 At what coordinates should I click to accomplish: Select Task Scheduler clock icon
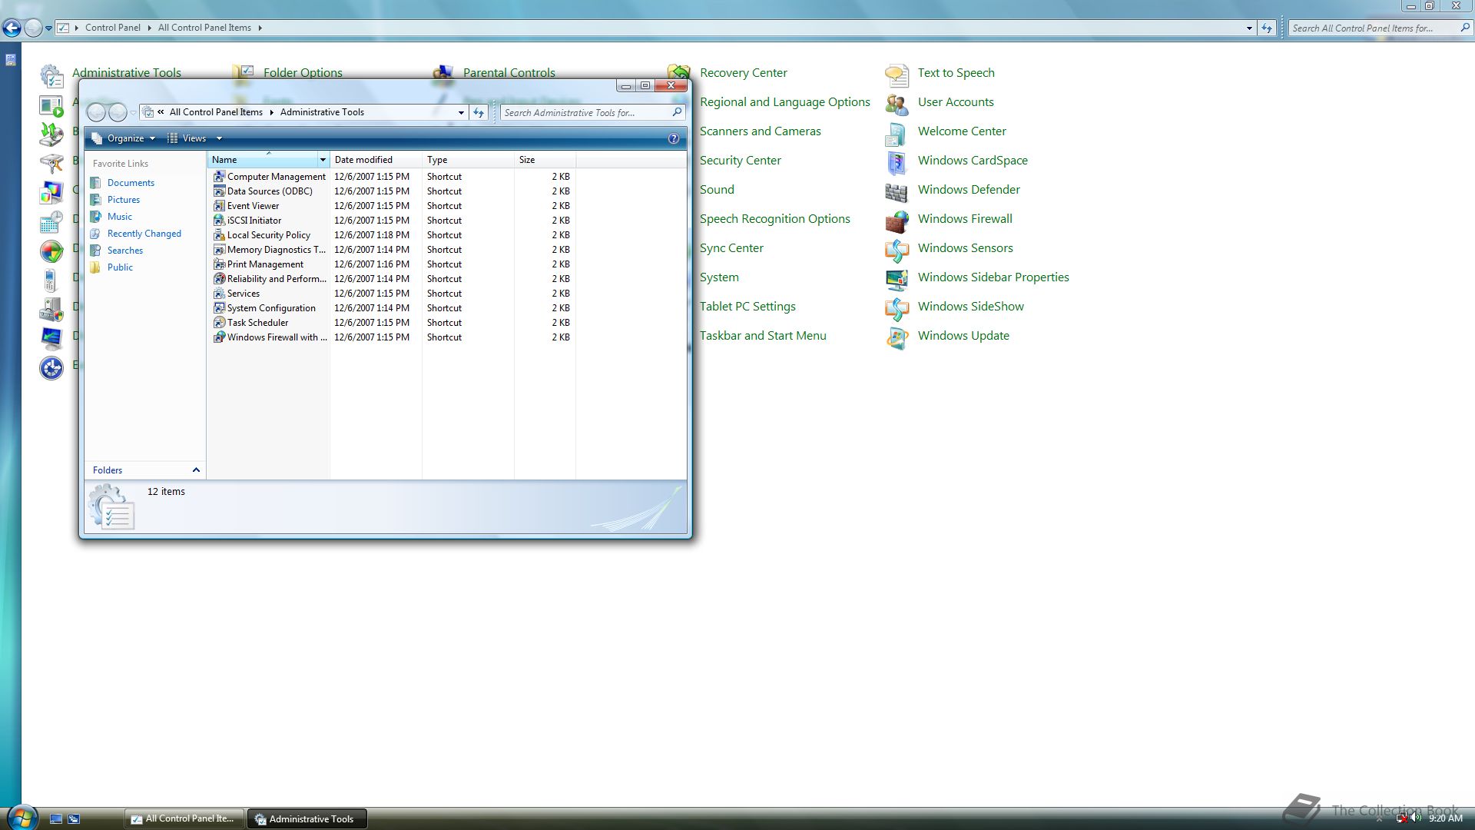[219, 323]
